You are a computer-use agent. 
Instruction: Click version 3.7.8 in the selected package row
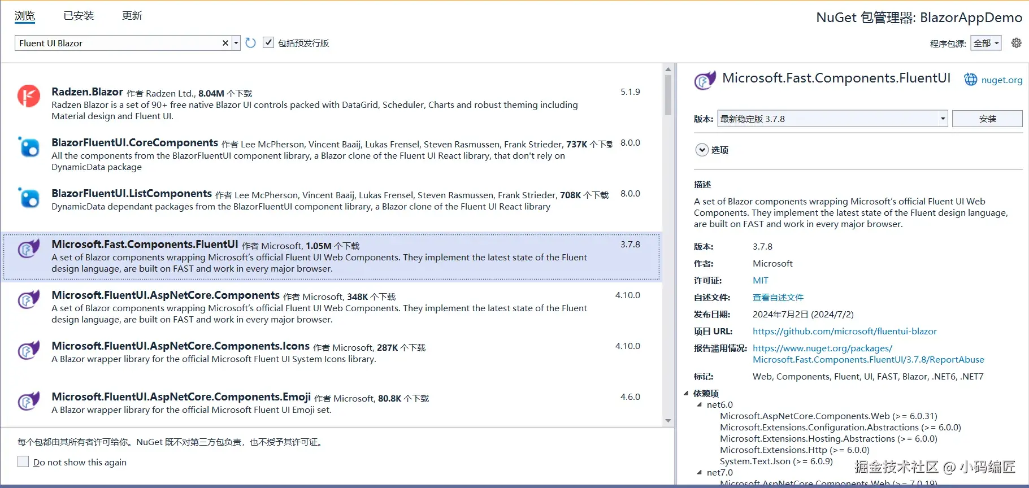tap(630, 245)
